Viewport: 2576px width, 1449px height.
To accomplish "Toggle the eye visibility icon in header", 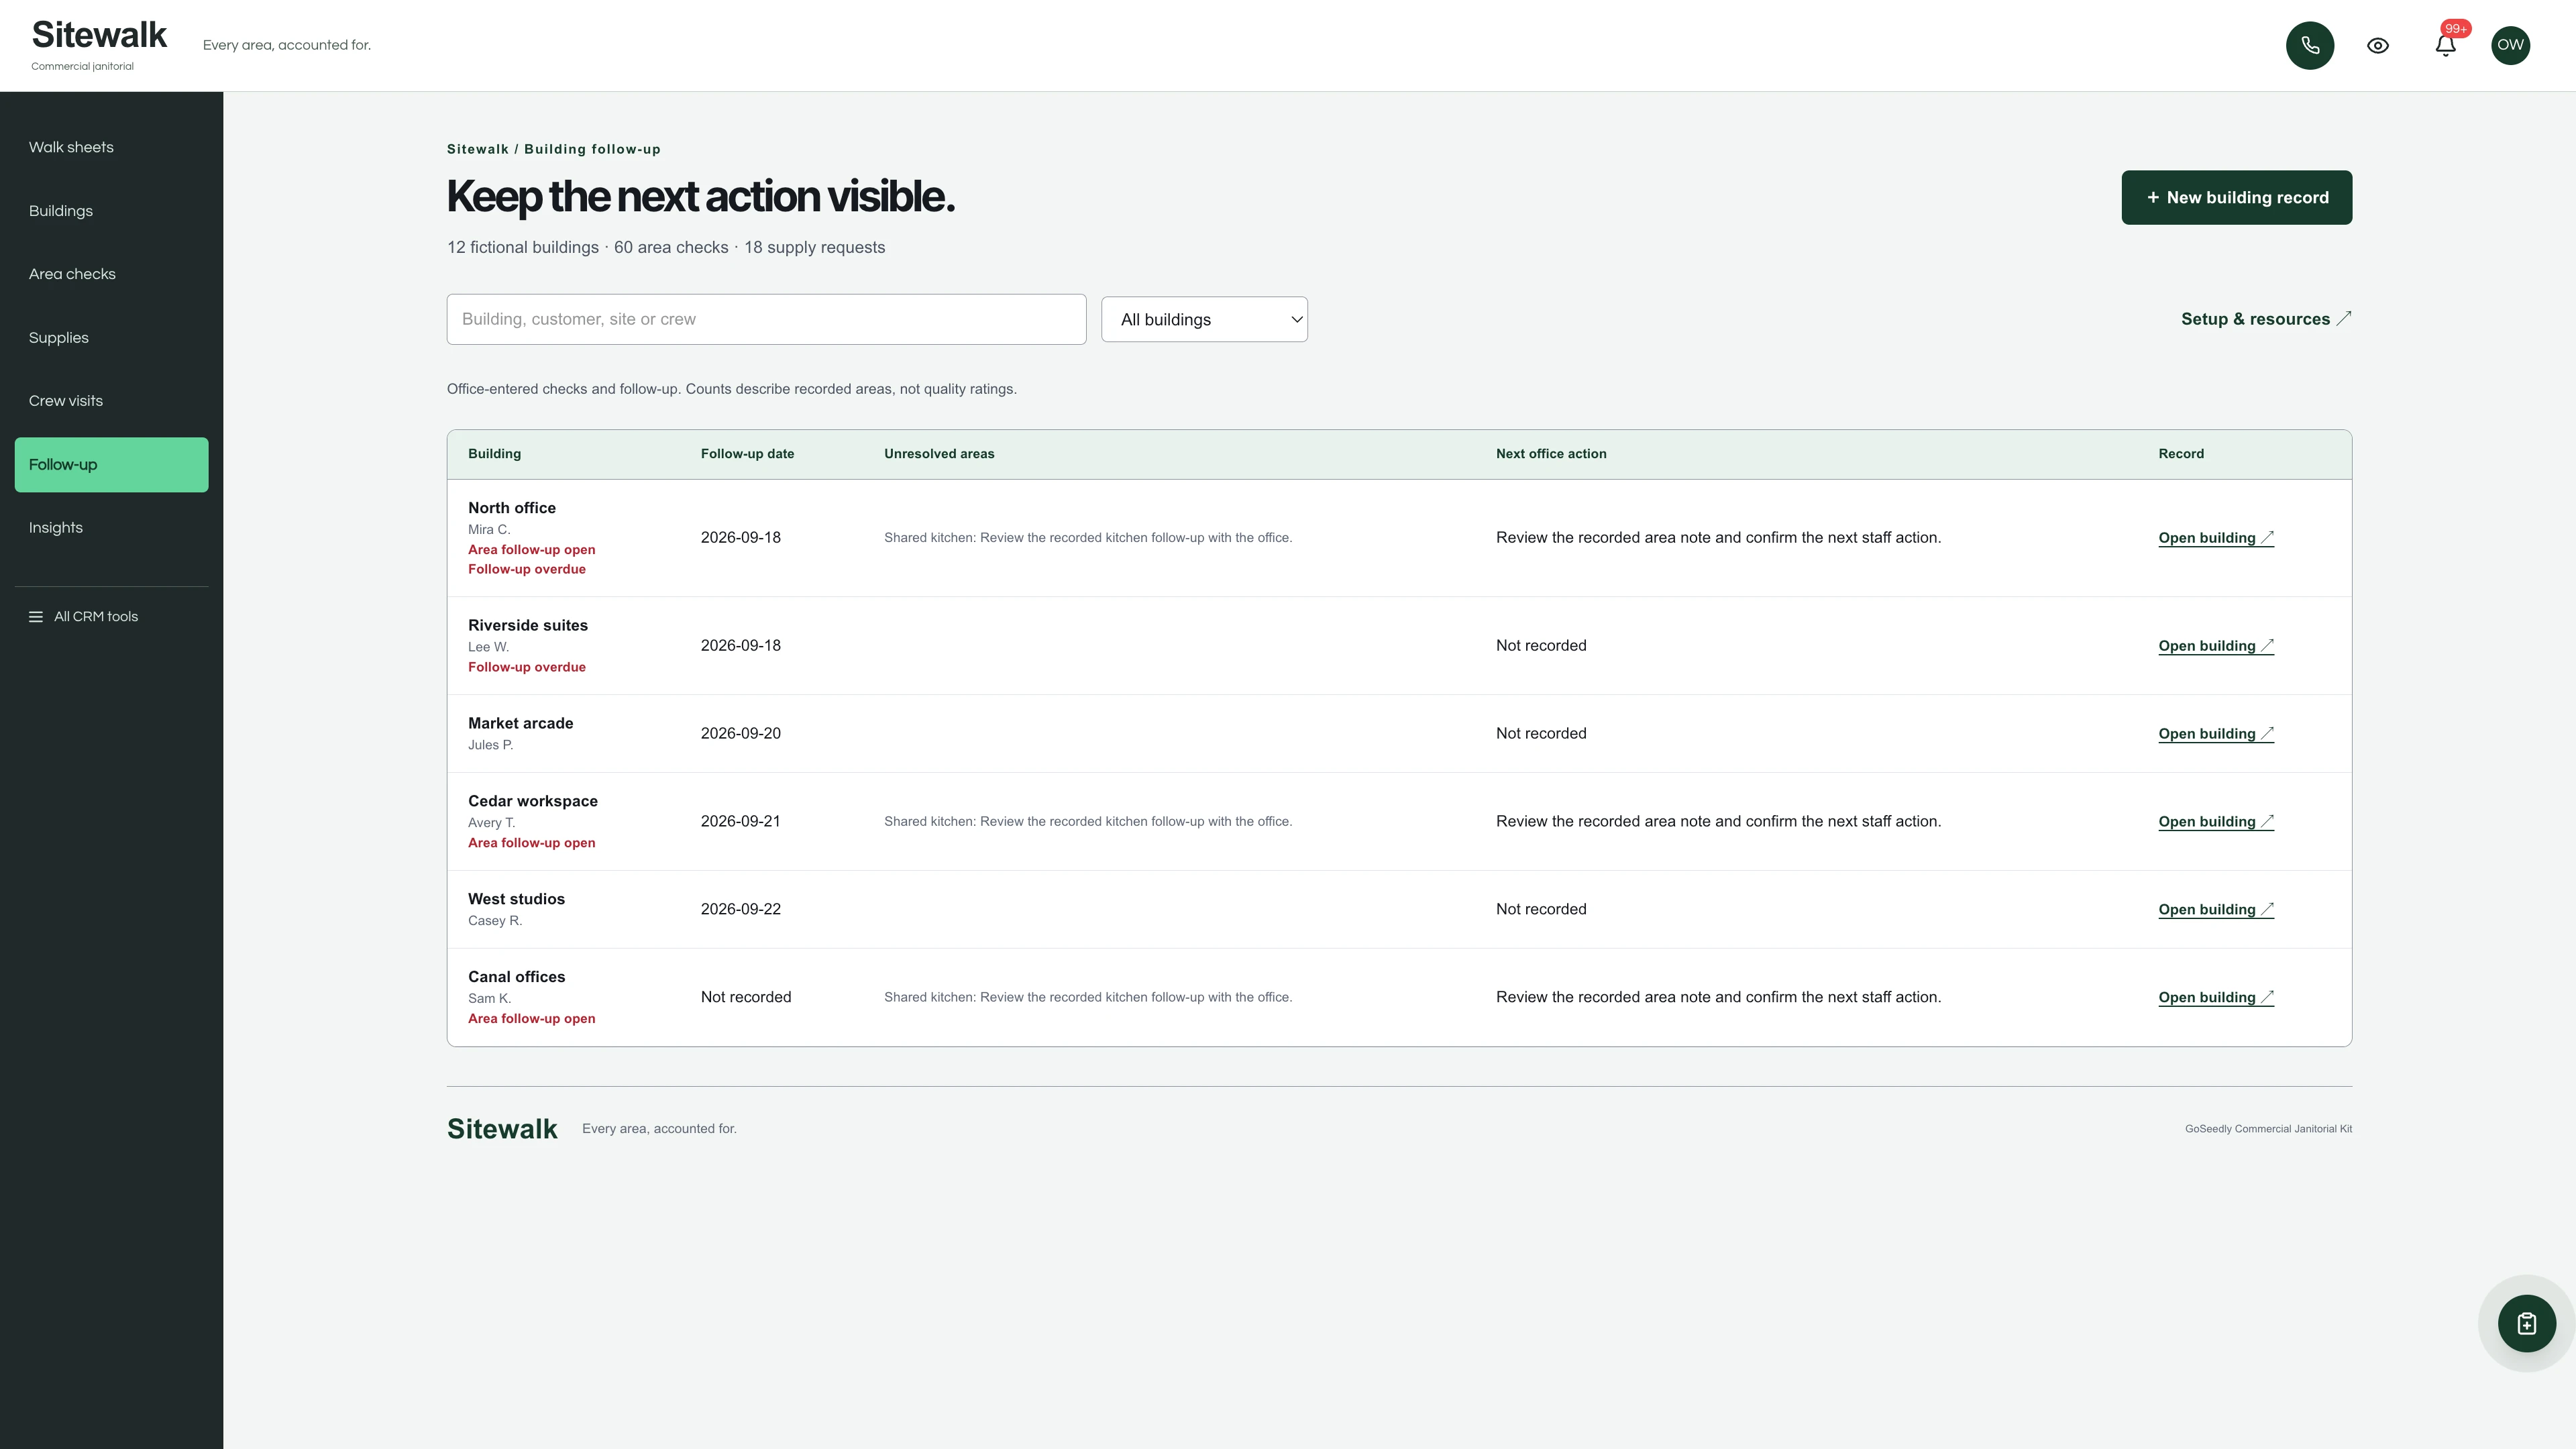I will pyautogui.click(x=2378, y=45).
